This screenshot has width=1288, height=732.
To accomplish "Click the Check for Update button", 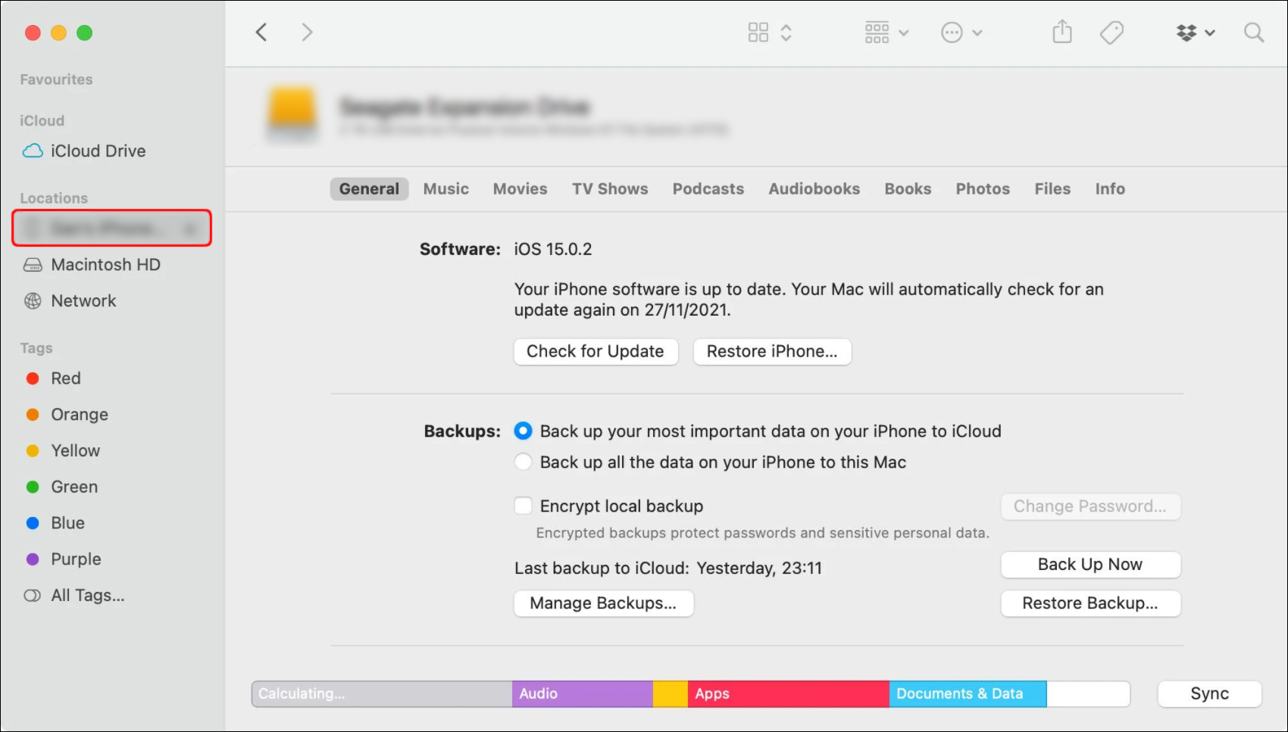I will point(595,351).
